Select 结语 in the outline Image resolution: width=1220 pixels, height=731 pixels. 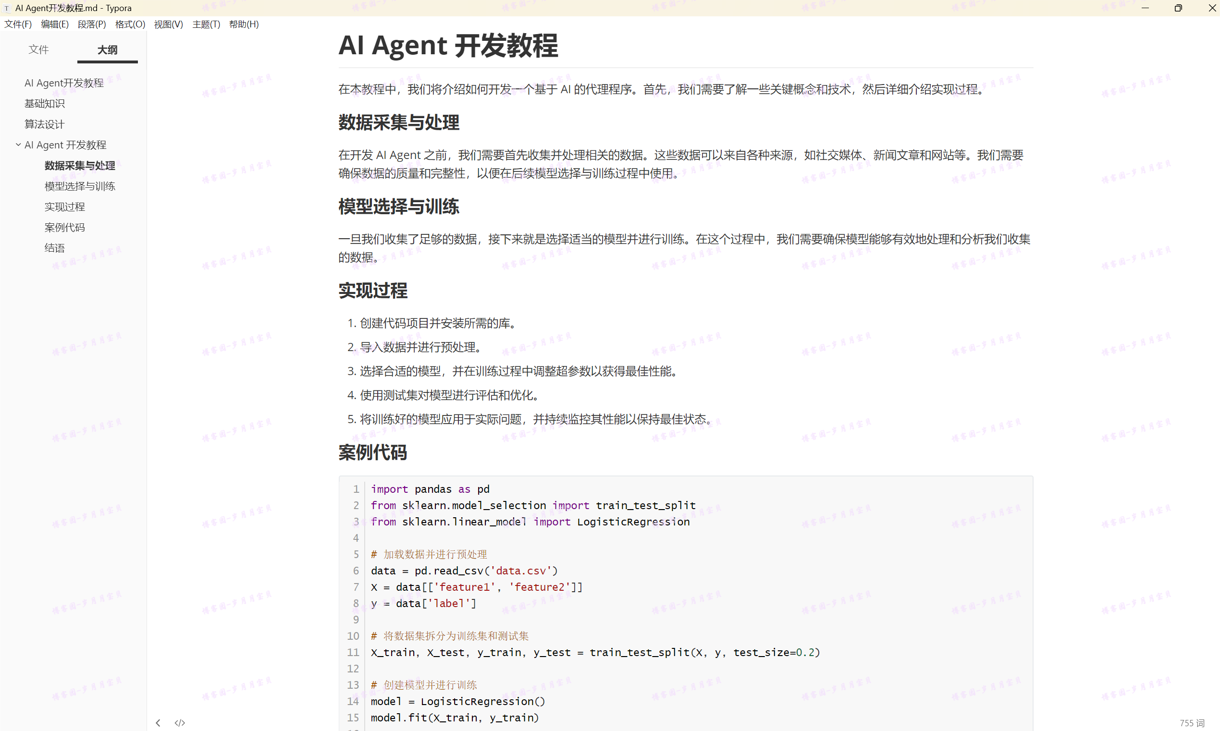54,248
